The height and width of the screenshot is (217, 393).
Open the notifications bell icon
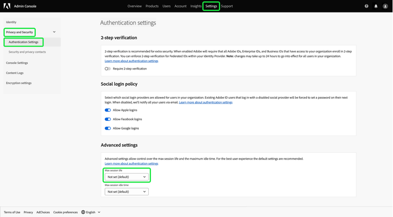376,6
